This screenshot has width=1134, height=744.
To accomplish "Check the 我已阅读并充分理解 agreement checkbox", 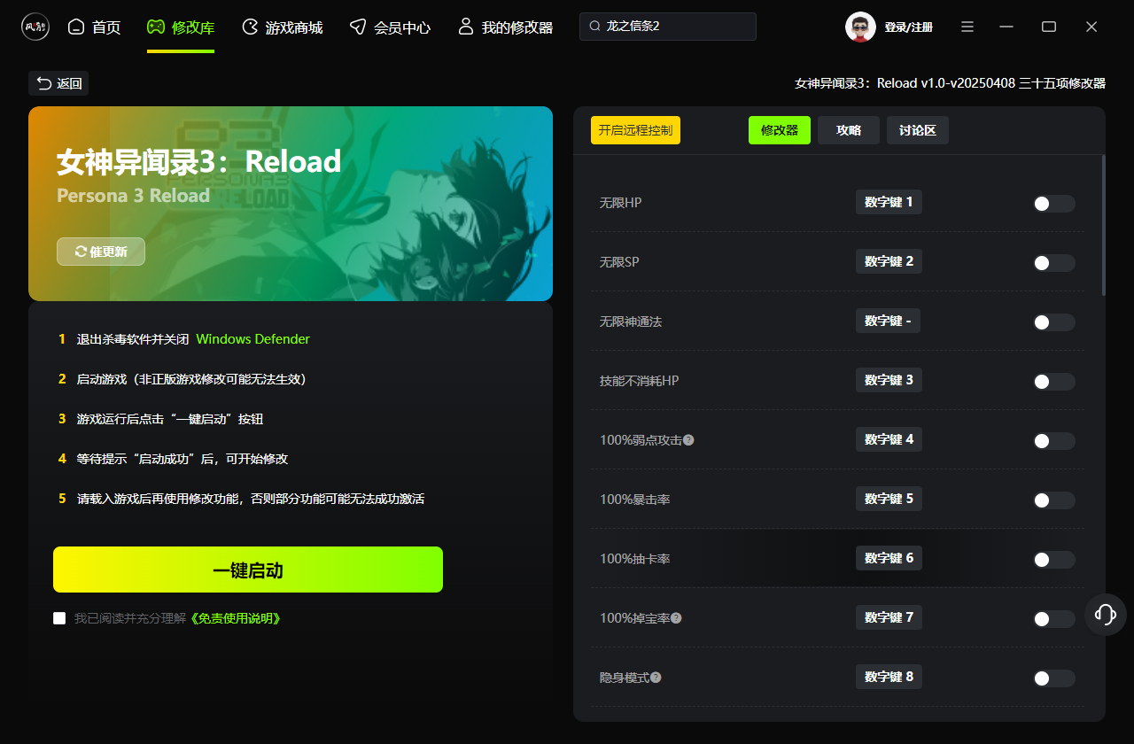I will coord(59,618).
